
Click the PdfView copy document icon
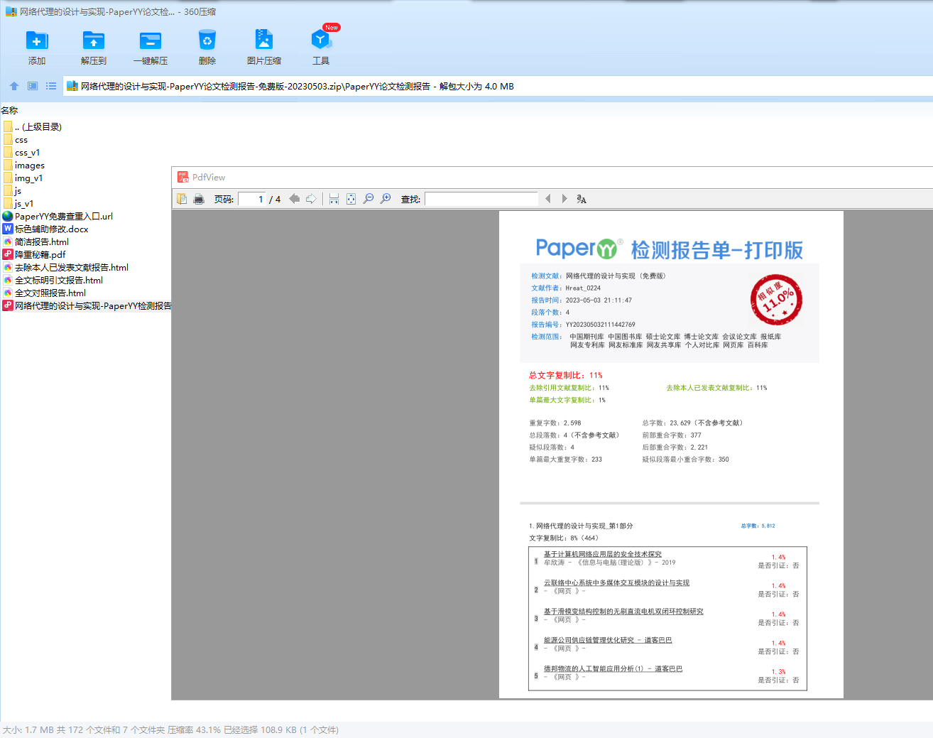(182, 199)
